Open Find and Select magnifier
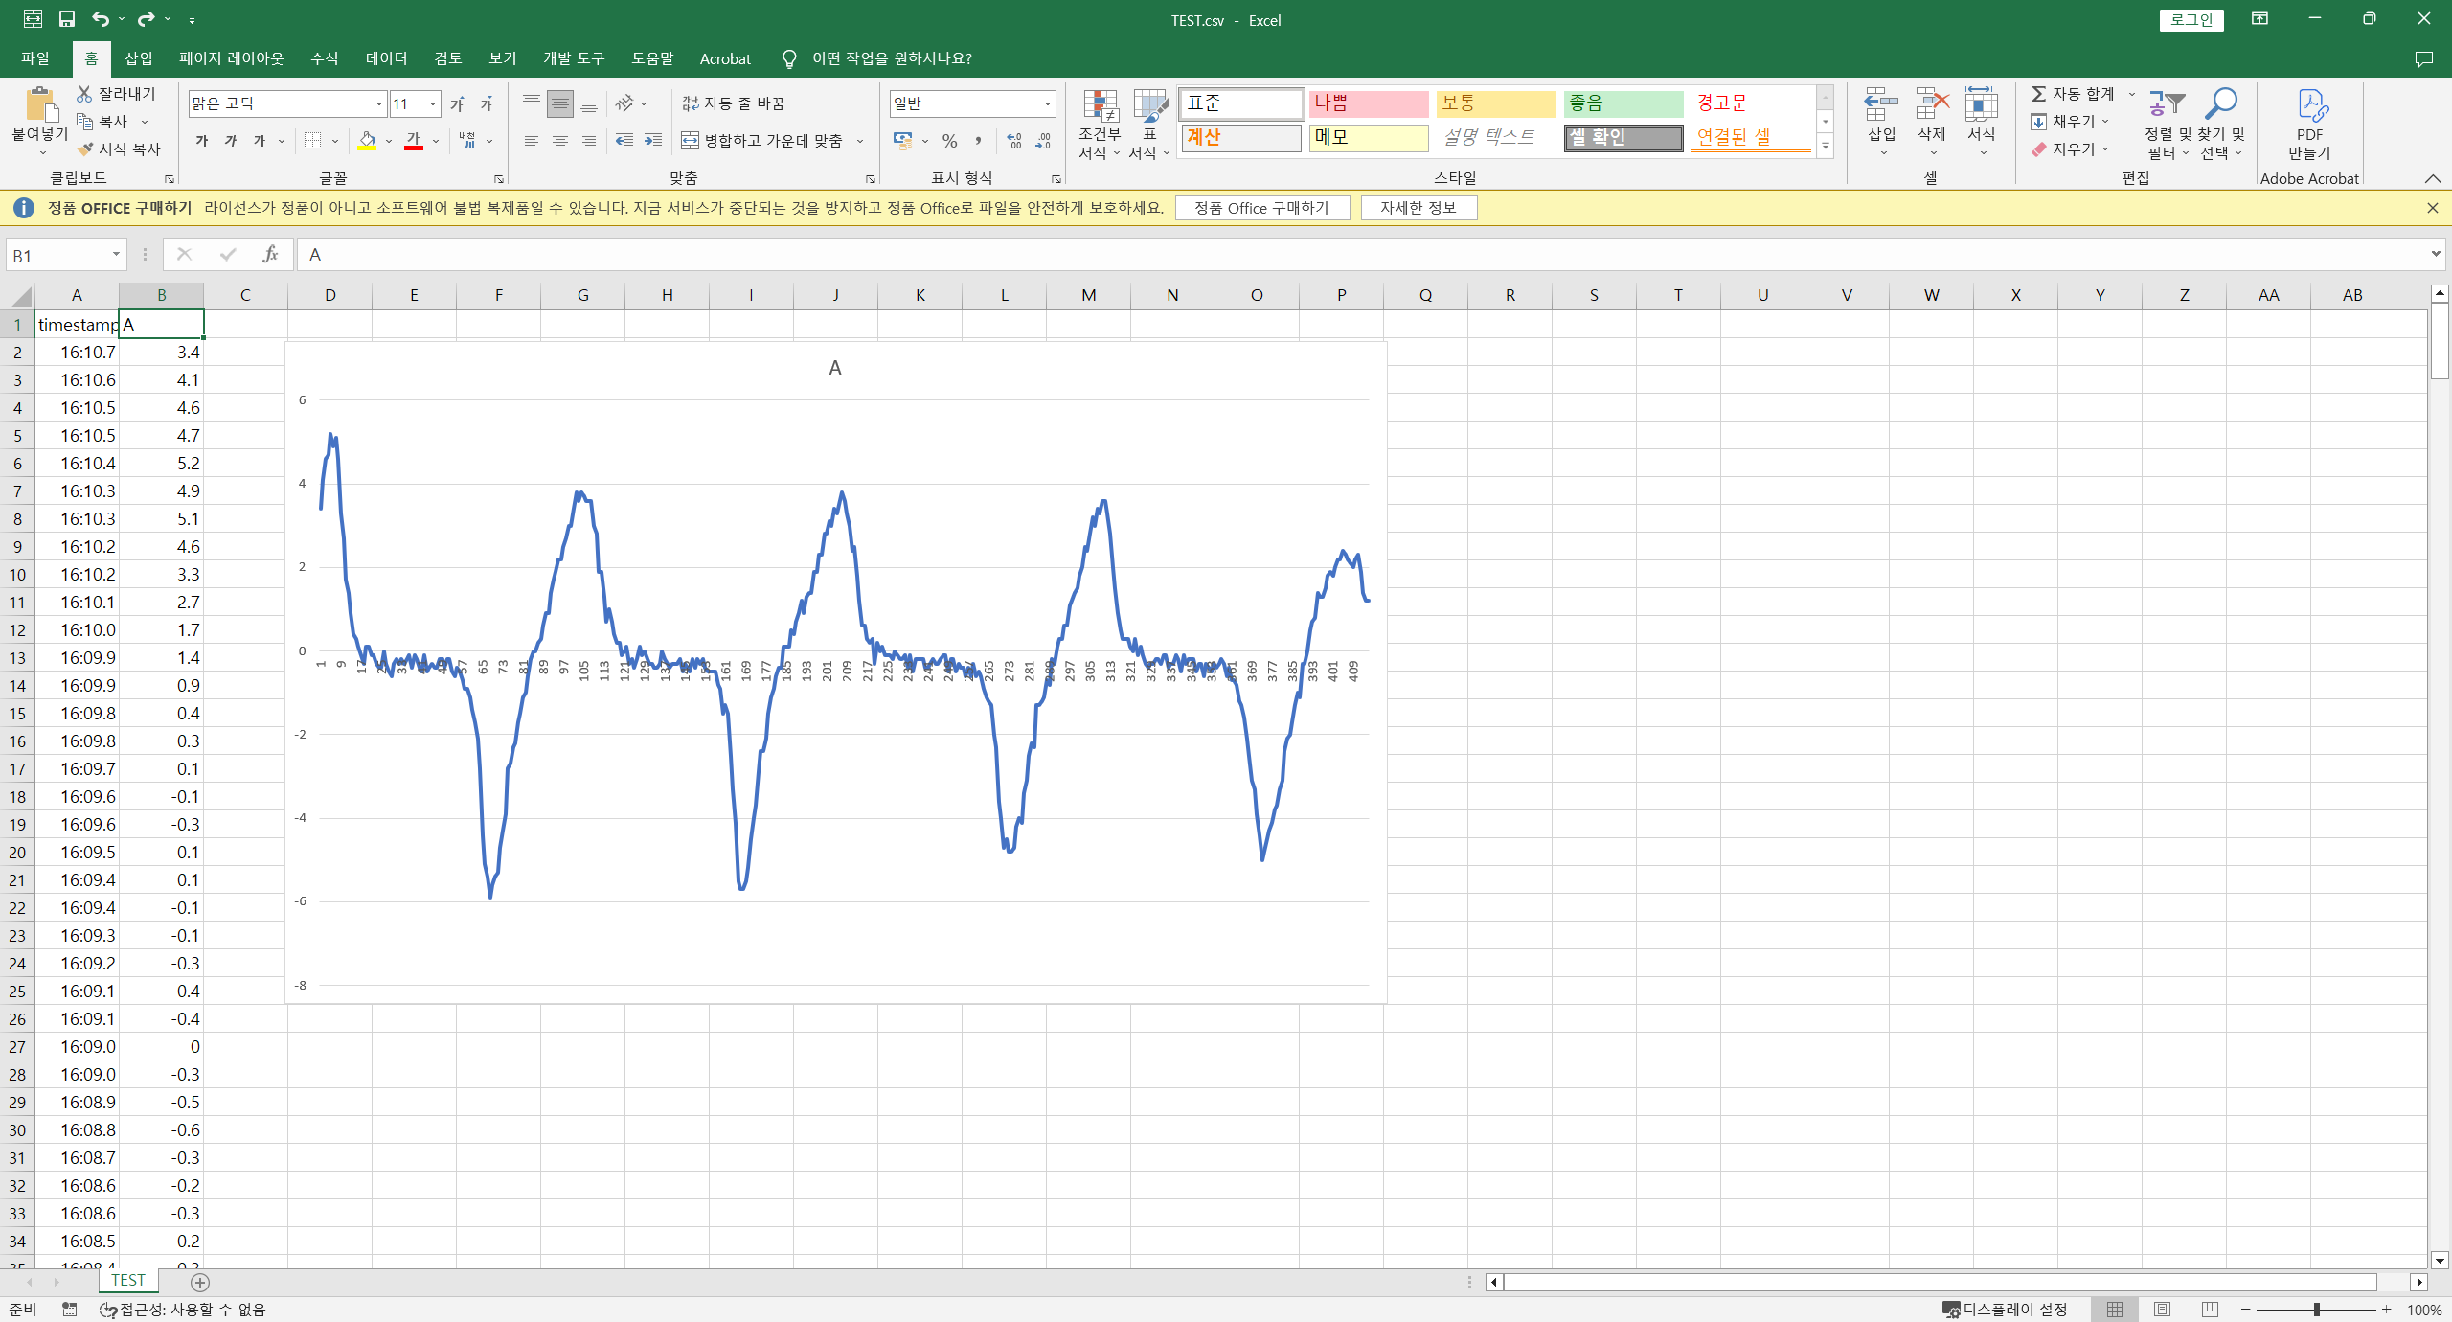 tap(2220, 104)
